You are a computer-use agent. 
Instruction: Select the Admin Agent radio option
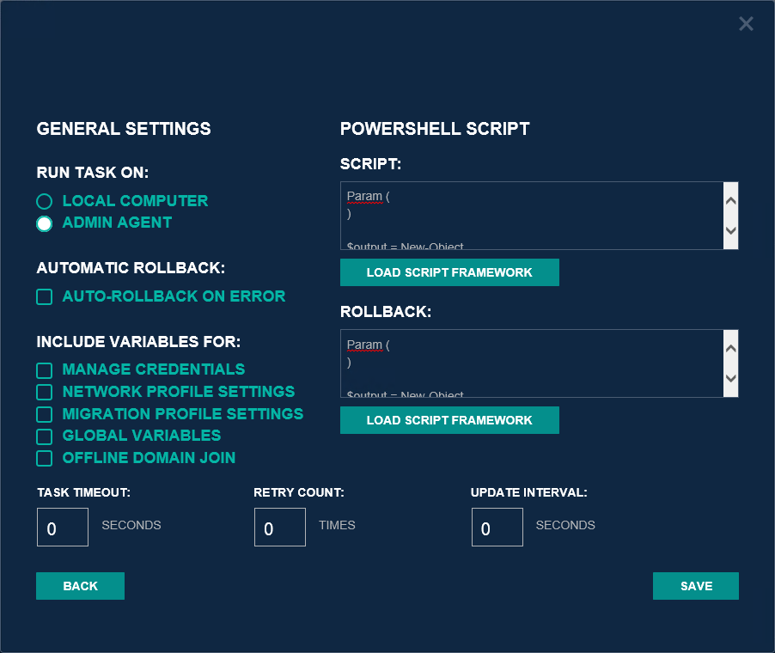pyautogui.click(x=45, y=223)
